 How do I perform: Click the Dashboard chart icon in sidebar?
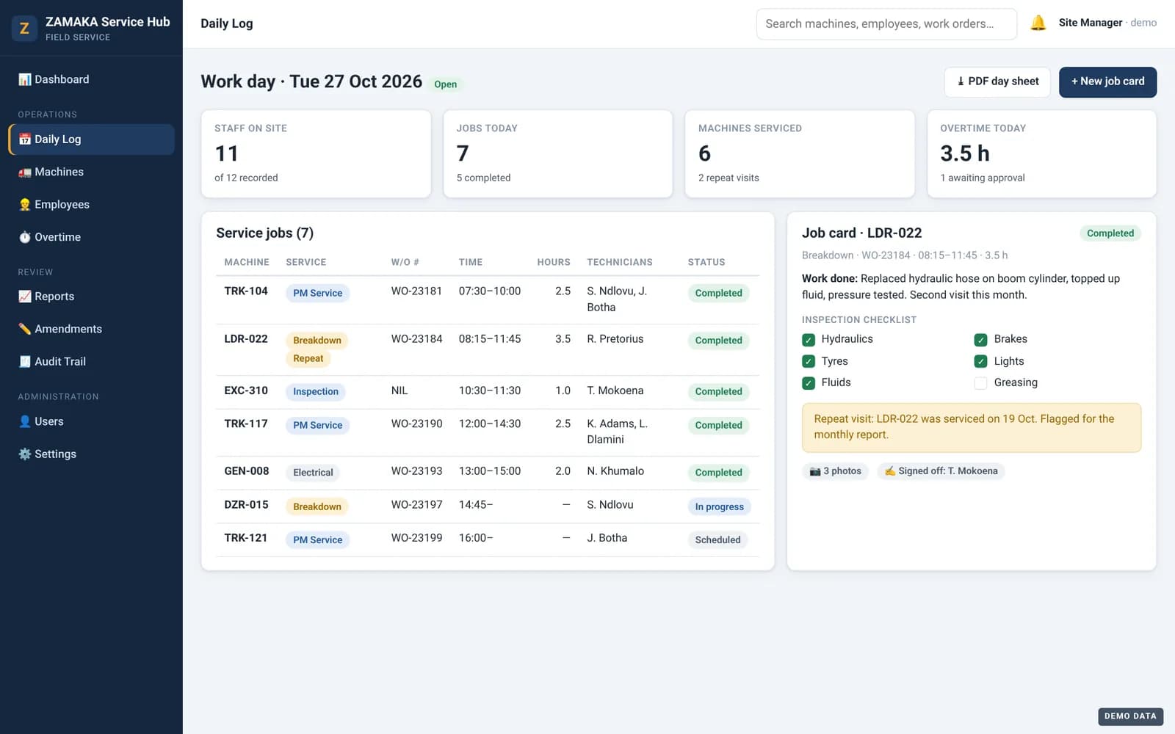[x=25, y=79]
